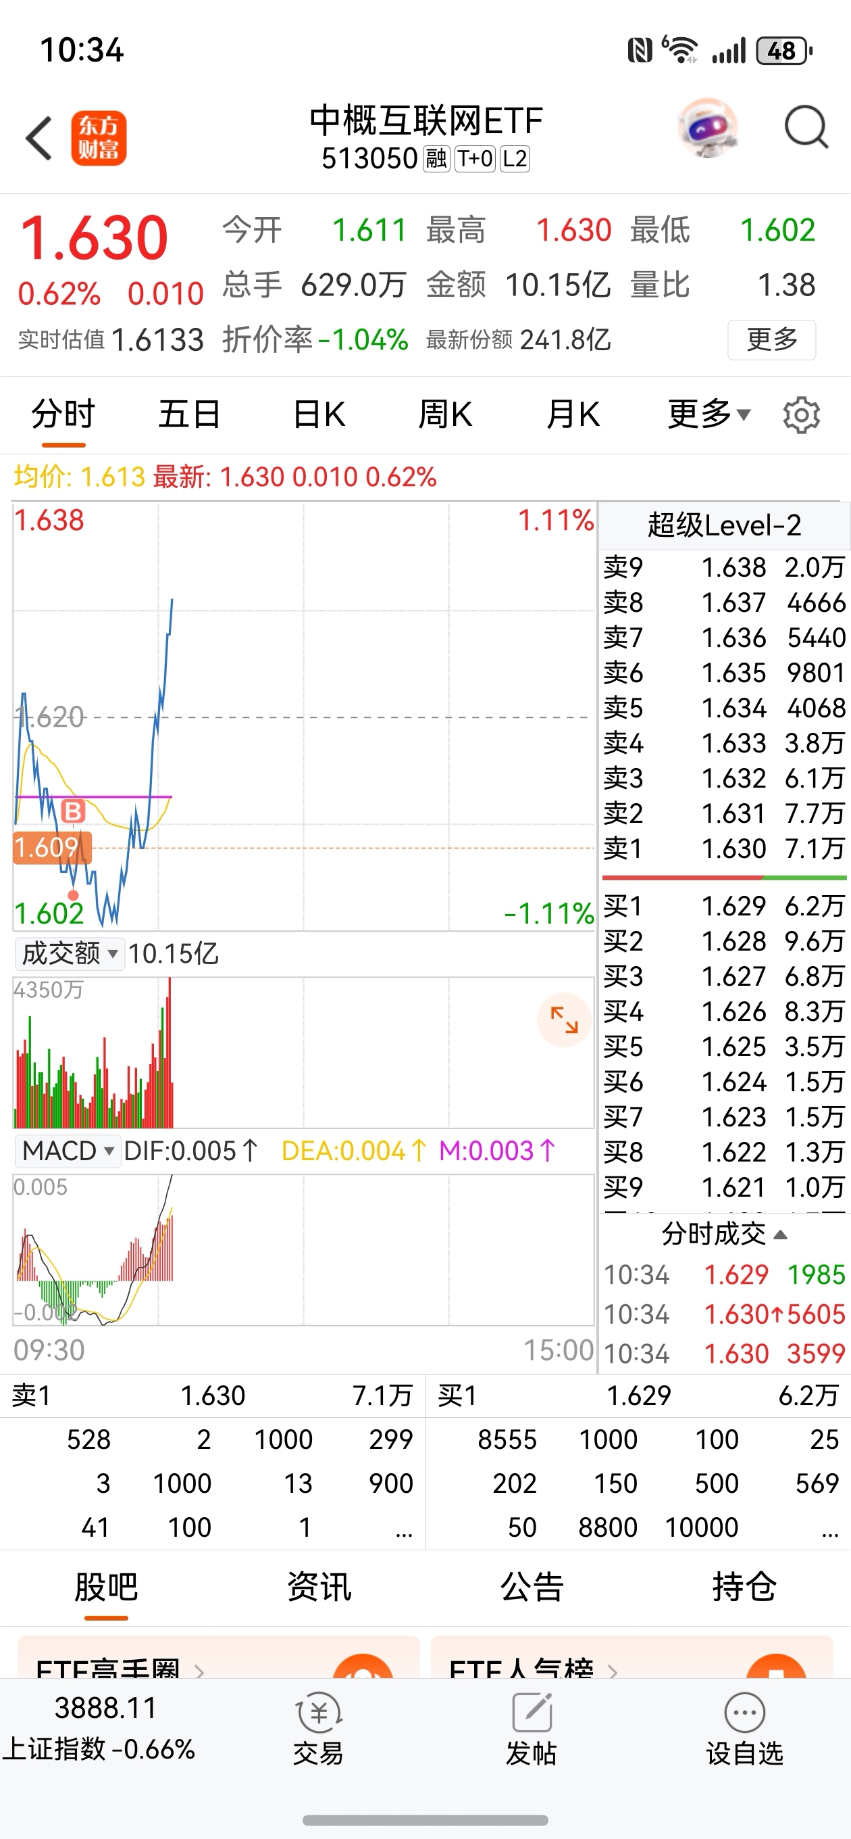Screen dimensions: 851x1839
Task: Select 买1 row at 1.629 in order book
Action: pyautogui.click(x=724, y=906)
